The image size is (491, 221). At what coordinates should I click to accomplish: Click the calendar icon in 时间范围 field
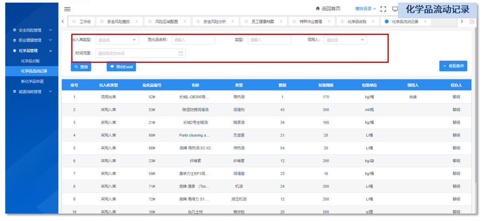click(180, 53)
